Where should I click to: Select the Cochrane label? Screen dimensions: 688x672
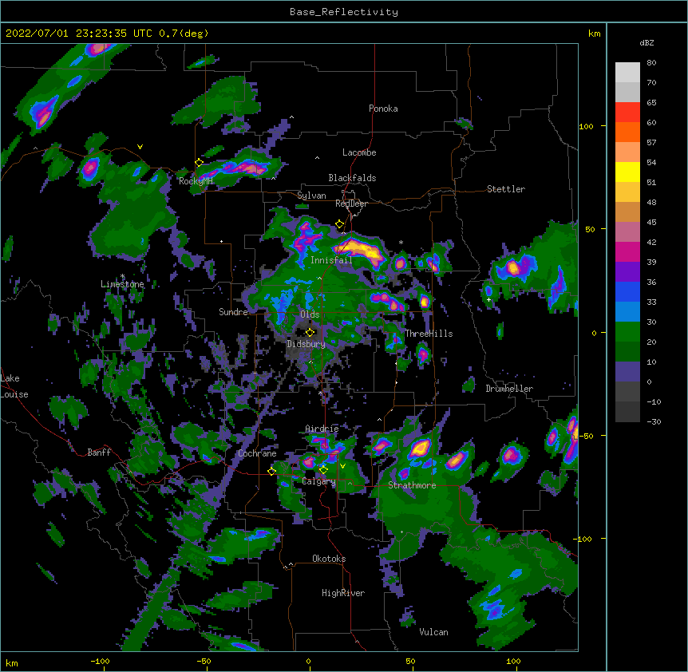257,453
